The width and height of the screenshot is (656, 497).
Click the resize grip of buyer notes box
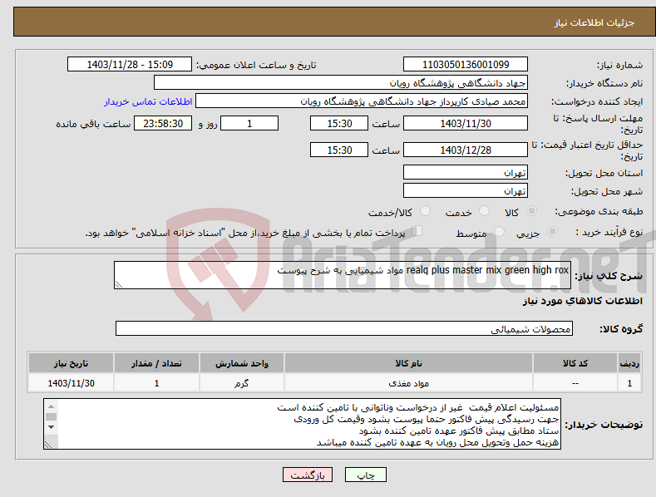48,445
